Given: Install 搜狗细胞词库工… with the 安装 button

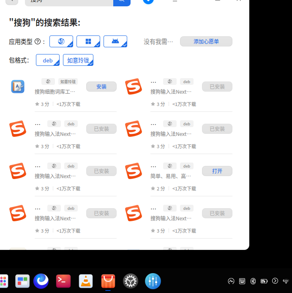Looking at the screenshot, I should 101,87.
